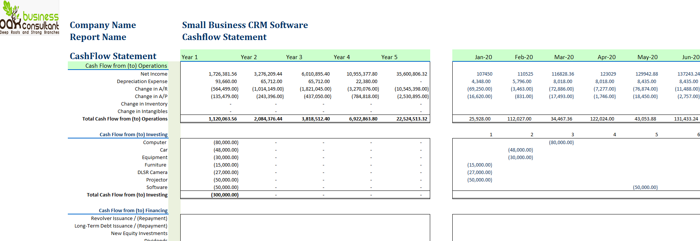Screen dimensions: 700x241
Task: Select the Projector row label
Action: [157, 180]
